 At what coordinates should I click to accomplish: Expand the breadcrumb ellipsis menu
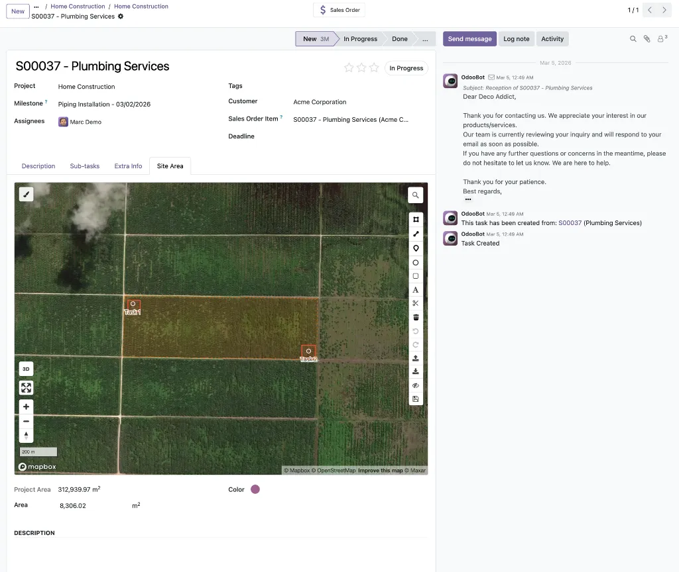pos(36,7)
